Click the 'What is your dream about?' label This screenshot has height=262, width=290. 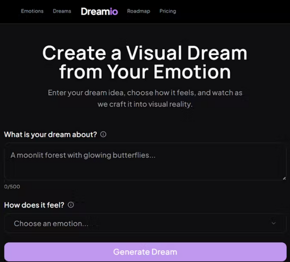tap(50, 135)
